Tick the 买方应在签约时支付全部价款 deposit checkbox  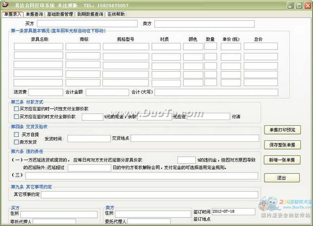16,117
